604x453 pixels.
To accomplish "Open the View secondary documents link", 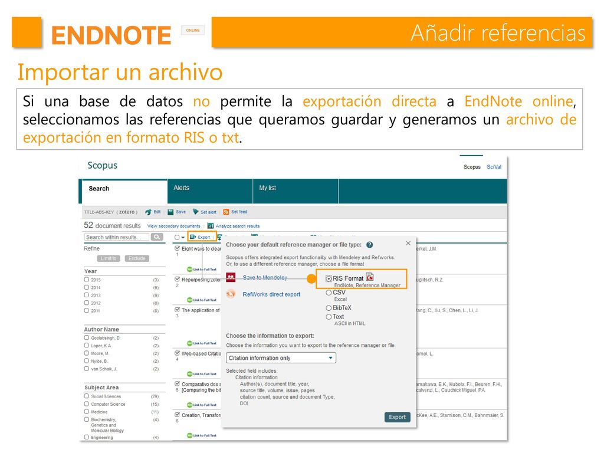I will tap(174, 226).
